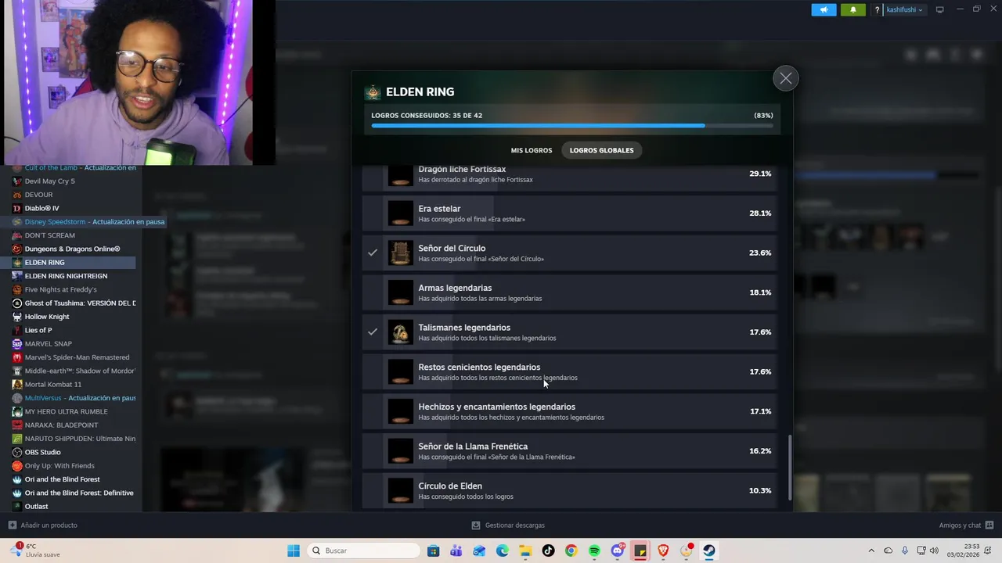Open Brave browser from the taskbar

pyautogui.click(x=663, y=550)
